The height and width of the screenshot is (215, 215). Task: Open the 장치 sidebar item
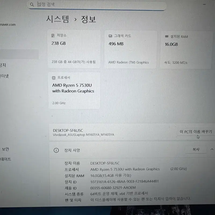pos(3,65)
